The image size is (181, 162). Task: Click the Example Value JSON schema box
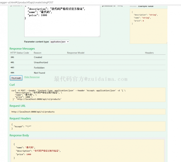click(148, 25)
